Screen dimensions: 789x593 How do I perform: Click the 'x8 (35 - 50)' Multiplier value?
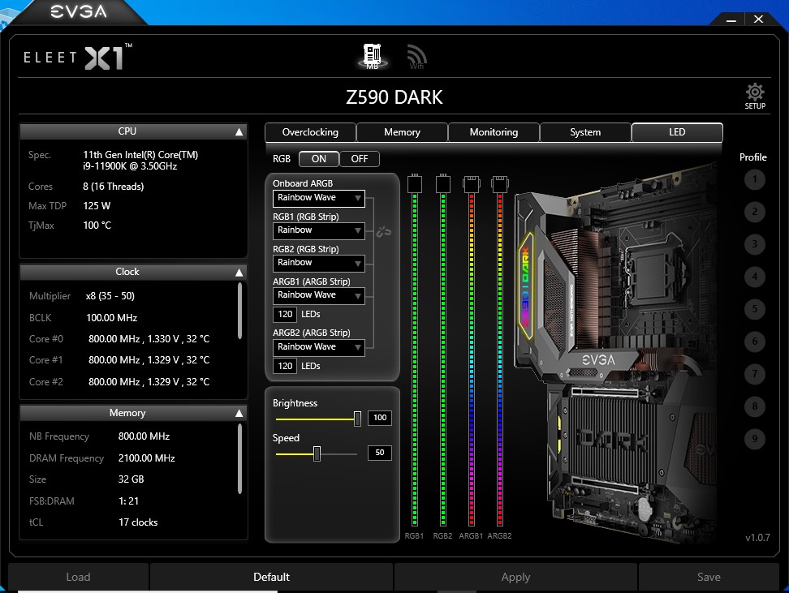tap(110, 296)
